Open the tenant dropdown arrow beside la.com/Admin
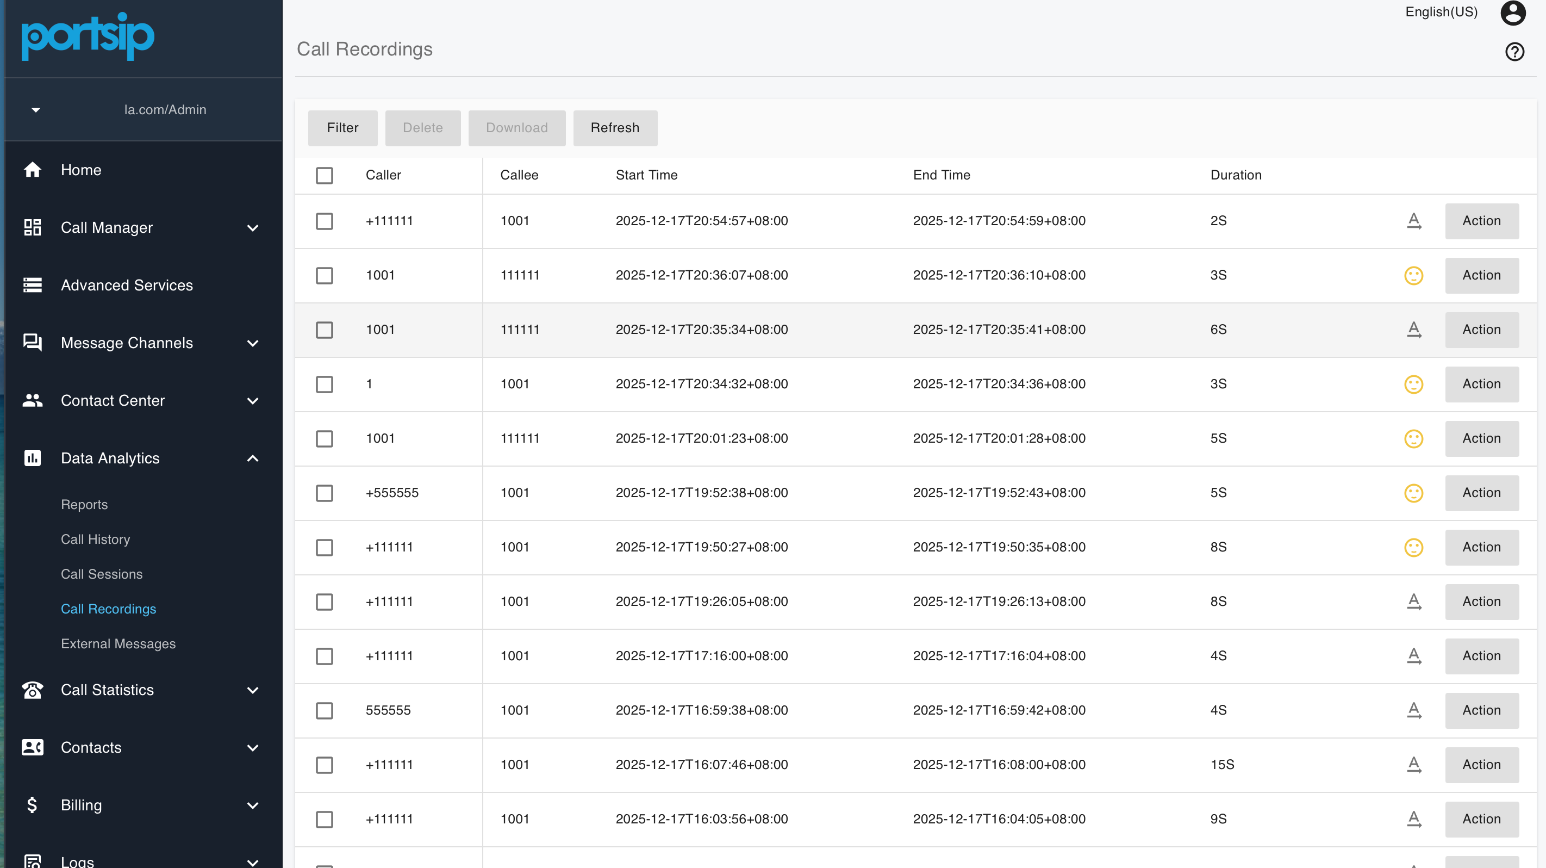 tap(36, 110)
